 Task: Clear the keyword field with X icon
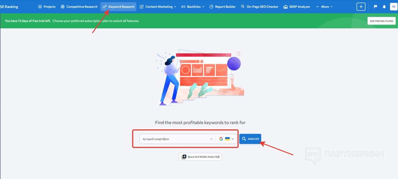click(x=211, y=139)
